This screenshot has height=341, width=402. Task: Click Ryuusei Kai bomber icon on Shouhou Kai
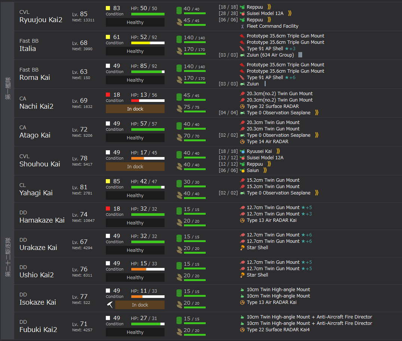click(242, 151)
